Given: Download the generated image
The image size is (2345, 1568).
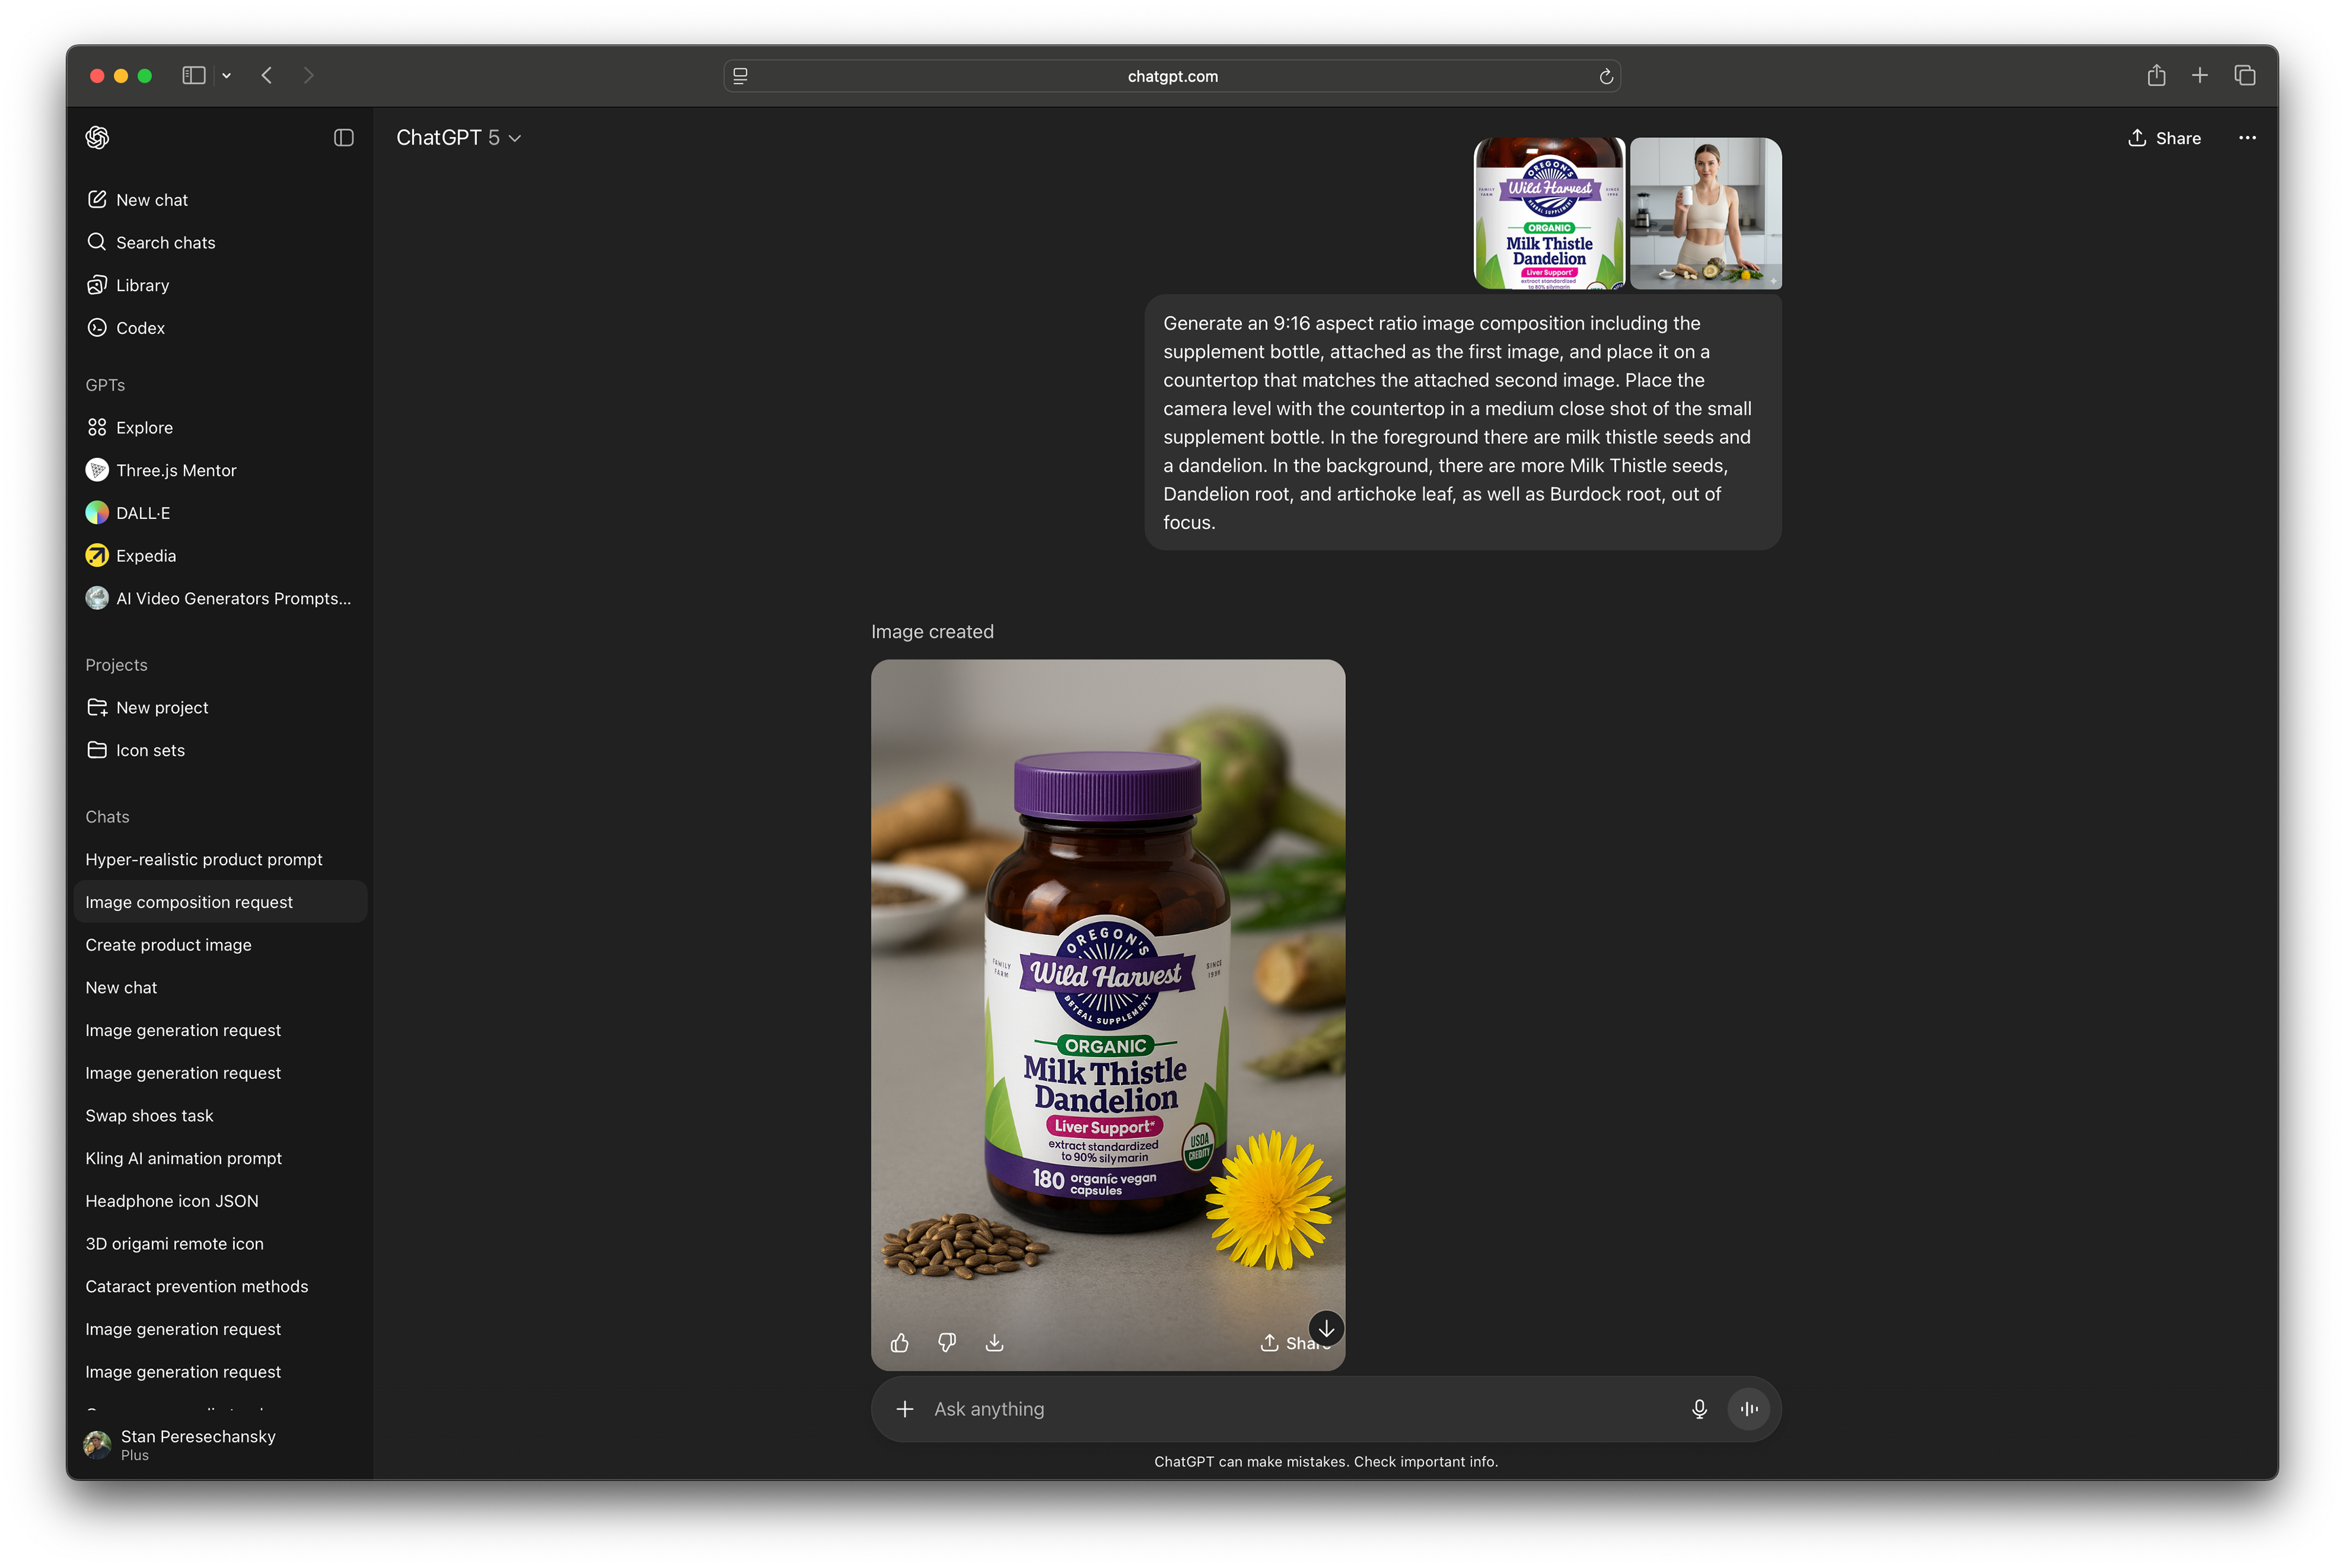Looking at the screenshot, I should click(994, 1343).
